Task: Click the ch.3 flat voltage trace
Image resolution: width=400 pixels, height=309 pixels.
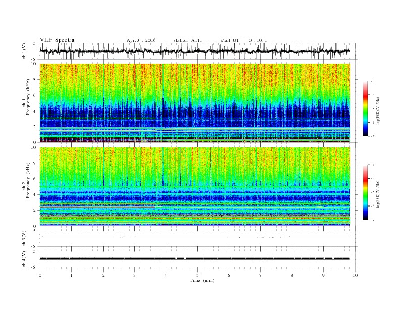Action: [x=194, y=237]
